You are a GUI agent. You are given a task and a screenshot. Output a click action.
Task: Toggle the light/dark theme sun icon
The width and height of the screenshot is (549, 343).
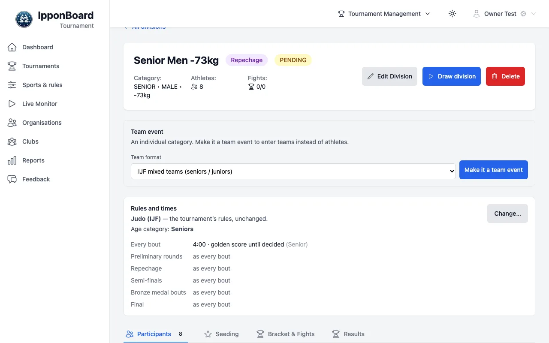[x=452, y=14]
